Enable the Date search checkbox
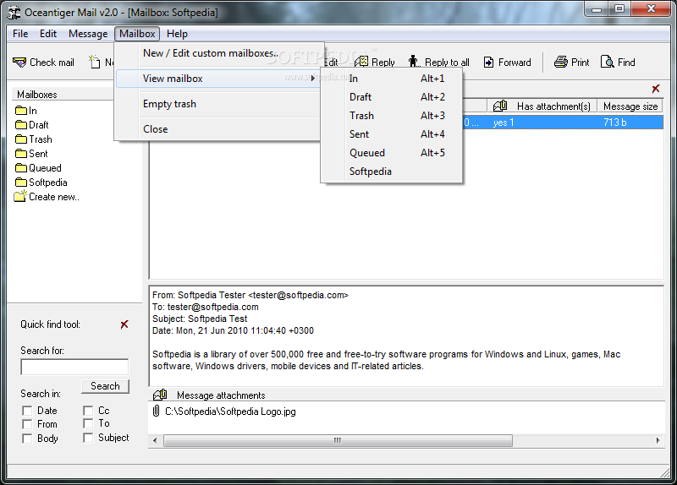677x485 pixels. coord(27,411)
